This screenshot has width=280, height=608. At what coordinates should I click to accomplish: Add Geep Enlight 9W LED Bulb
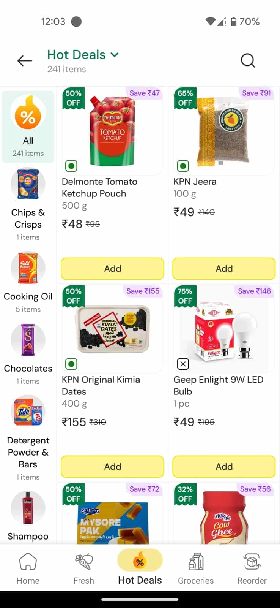224,467
